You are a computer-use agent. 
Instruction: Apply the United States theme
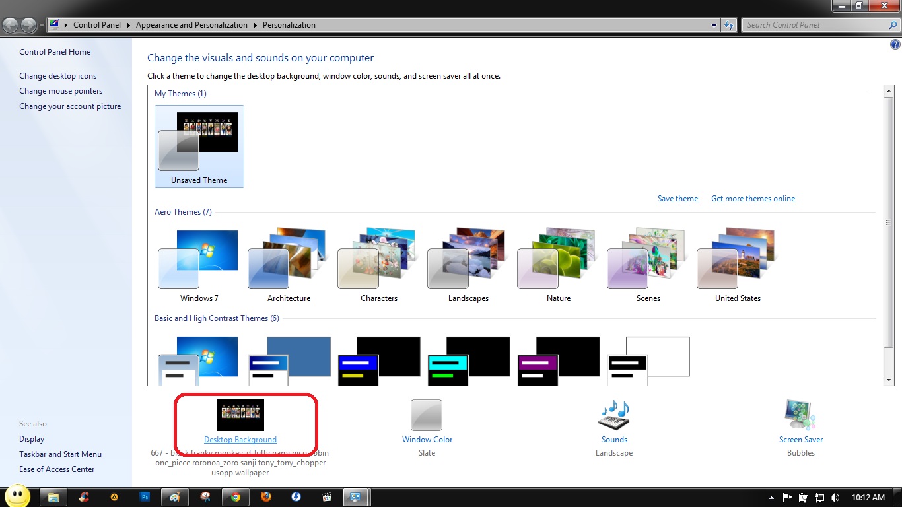[738, 265]
